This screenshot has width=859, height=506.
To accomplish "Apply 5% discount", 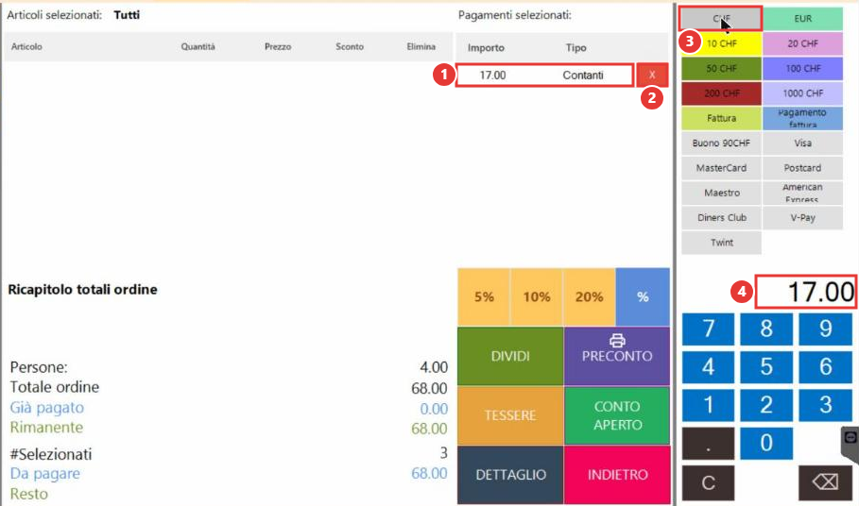I will pyautogui.click(x=484, y=297).
